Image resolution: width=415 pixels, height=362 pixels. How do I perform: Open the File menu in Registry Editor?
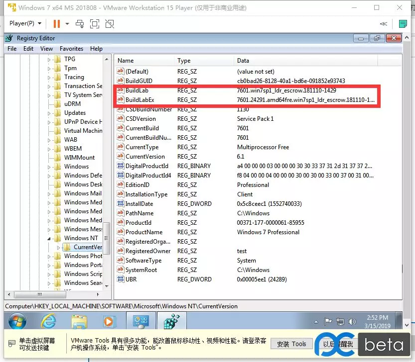point(12,49)
